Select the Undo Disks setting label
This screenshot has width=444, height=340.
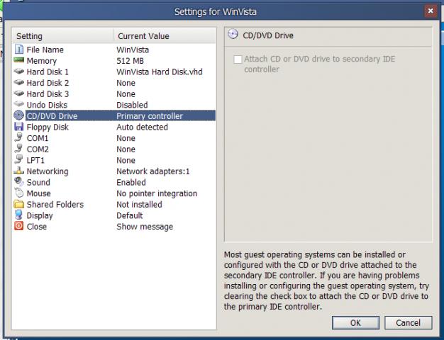pos(47,105)
